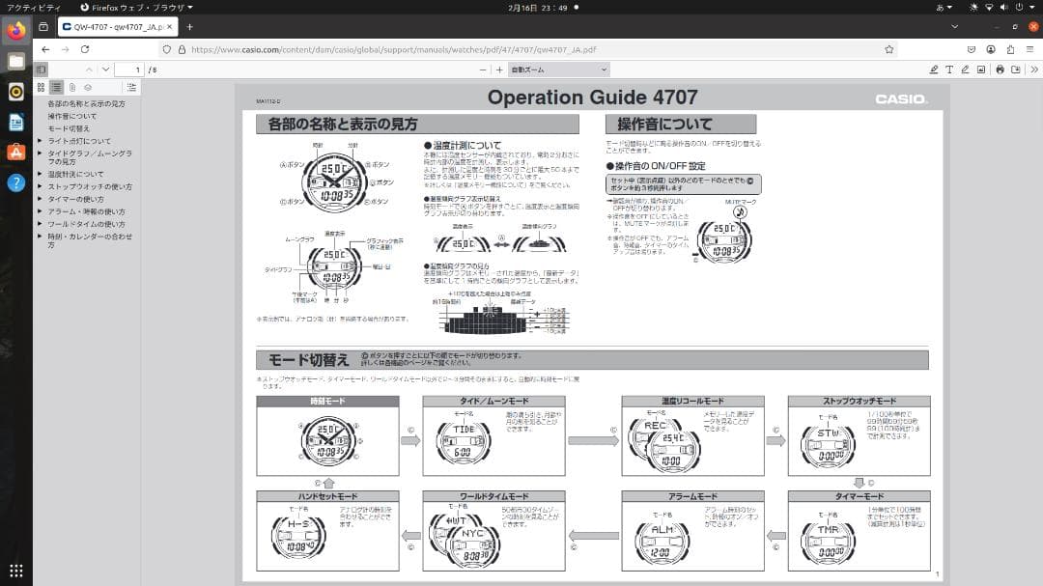Open current outline item options button
Viewport: 1043px width, 586px height.
(x=131, y=87)
